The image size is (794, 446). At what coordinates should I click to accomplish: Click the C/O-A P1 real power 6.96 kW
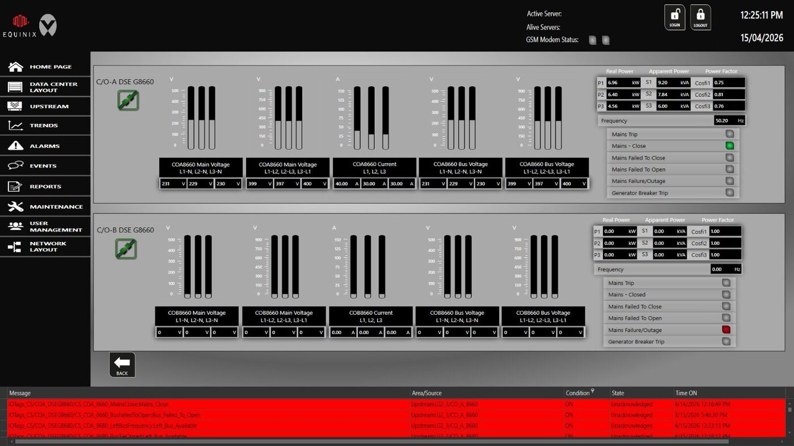coord(623,83)
